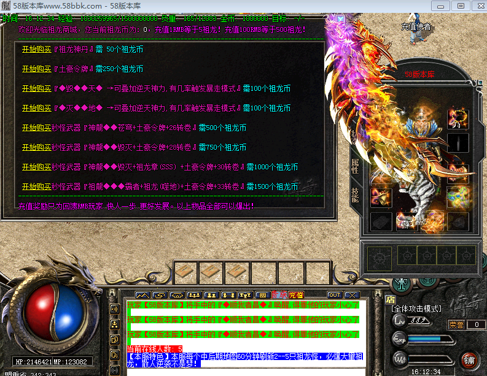
Task: Click the 16:12:34 clock at bottom right
Action: 426,372
